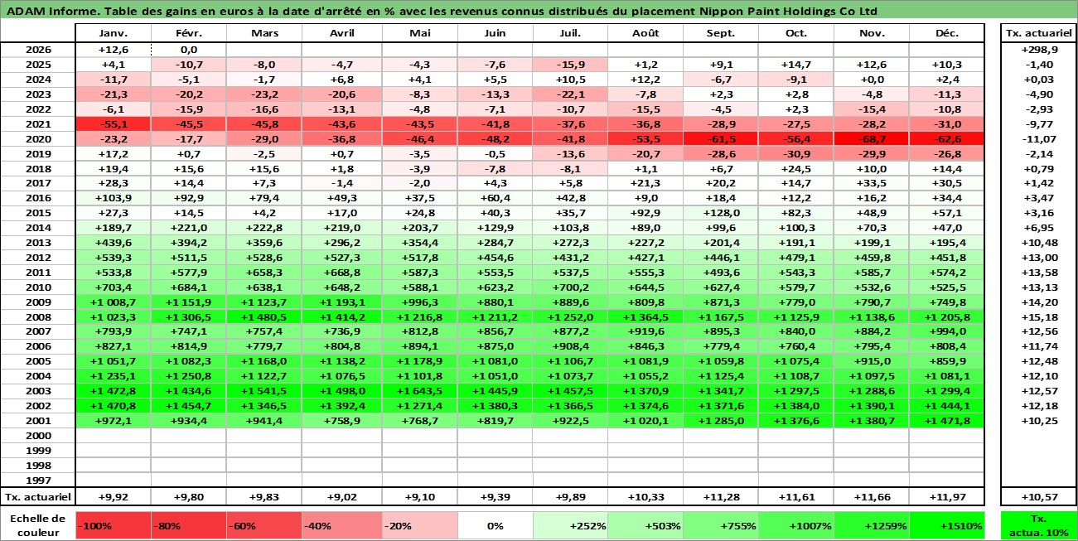This screenshot has width=1078, height=541.
Task: Click the 'Tx. actua. 10%' green legend box
Action: coord(1039,525)
